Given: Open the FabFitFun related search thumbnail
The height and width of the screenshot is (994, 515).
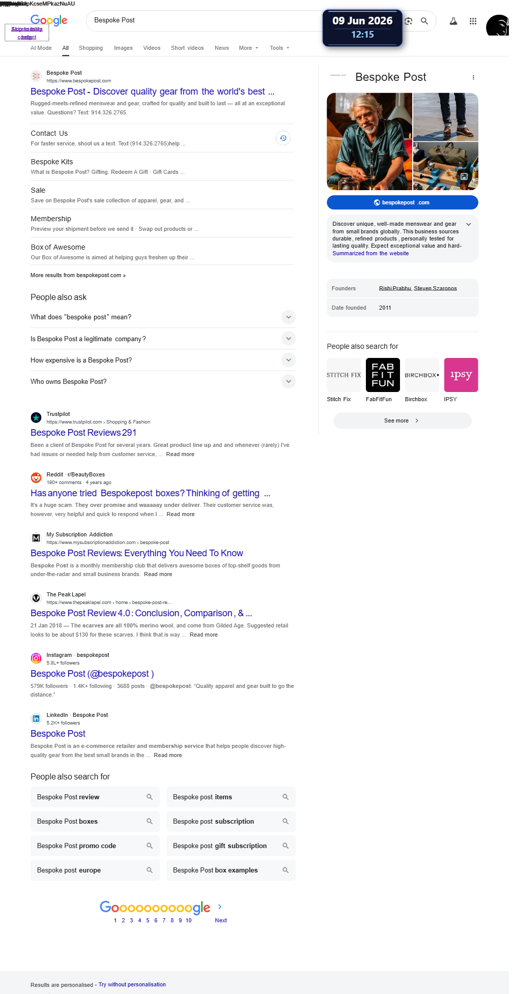Looking at the screenshot, I should pos(383,375).
